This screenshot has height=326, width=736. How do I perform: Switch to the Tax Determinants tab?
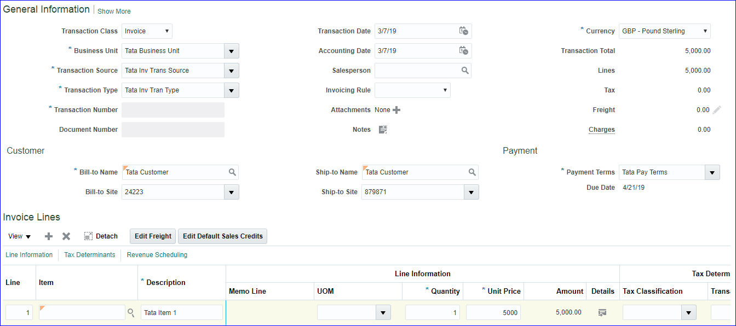coord(90,255)
